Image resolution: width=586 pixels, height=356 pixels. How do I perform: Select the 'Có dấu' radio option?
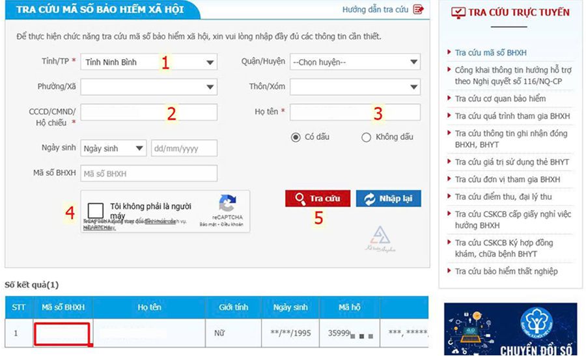click(x=296, y=137)
